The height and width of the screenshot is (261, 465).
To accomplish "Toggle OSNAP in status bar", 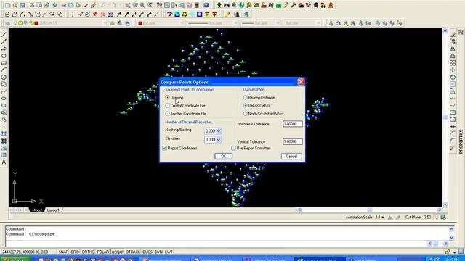I will click(118, 252).
